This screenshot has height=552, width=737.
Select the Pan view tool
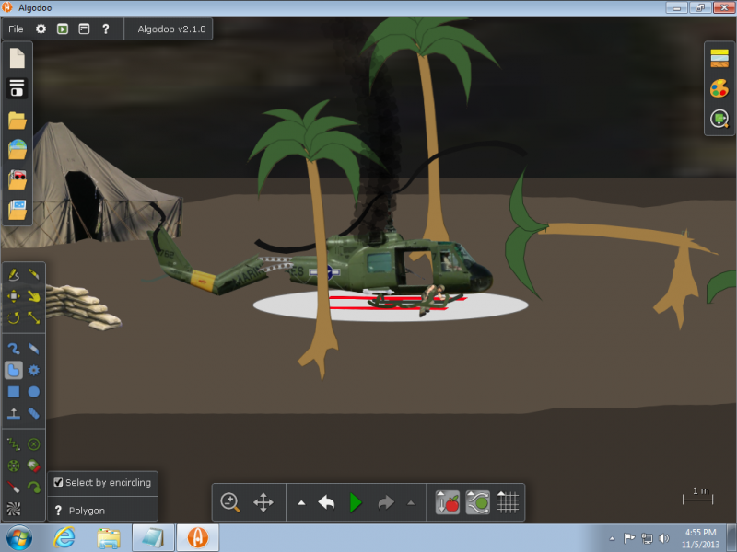coord(263,502)
